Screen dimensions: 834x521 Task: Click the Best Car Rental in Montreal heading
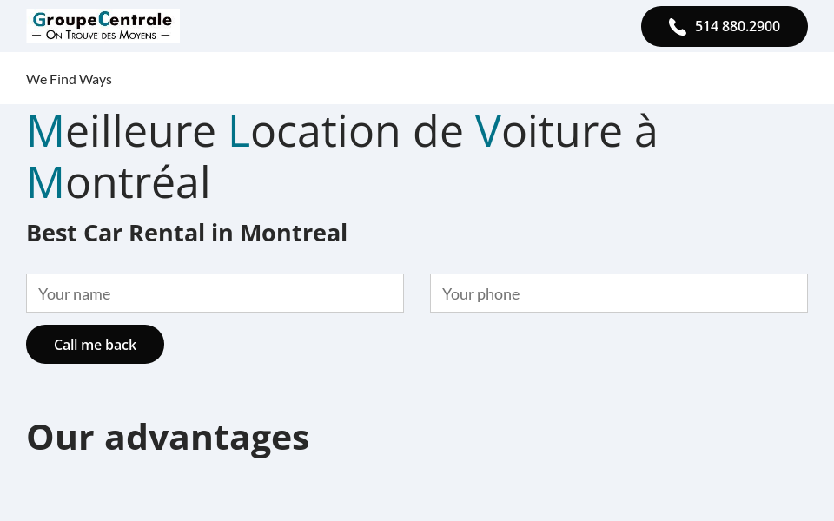tap(187, 232)
